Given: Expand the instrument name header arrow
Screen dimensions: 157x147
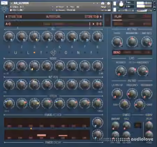Looking at the screenshot, I should (x=12, y=3).
